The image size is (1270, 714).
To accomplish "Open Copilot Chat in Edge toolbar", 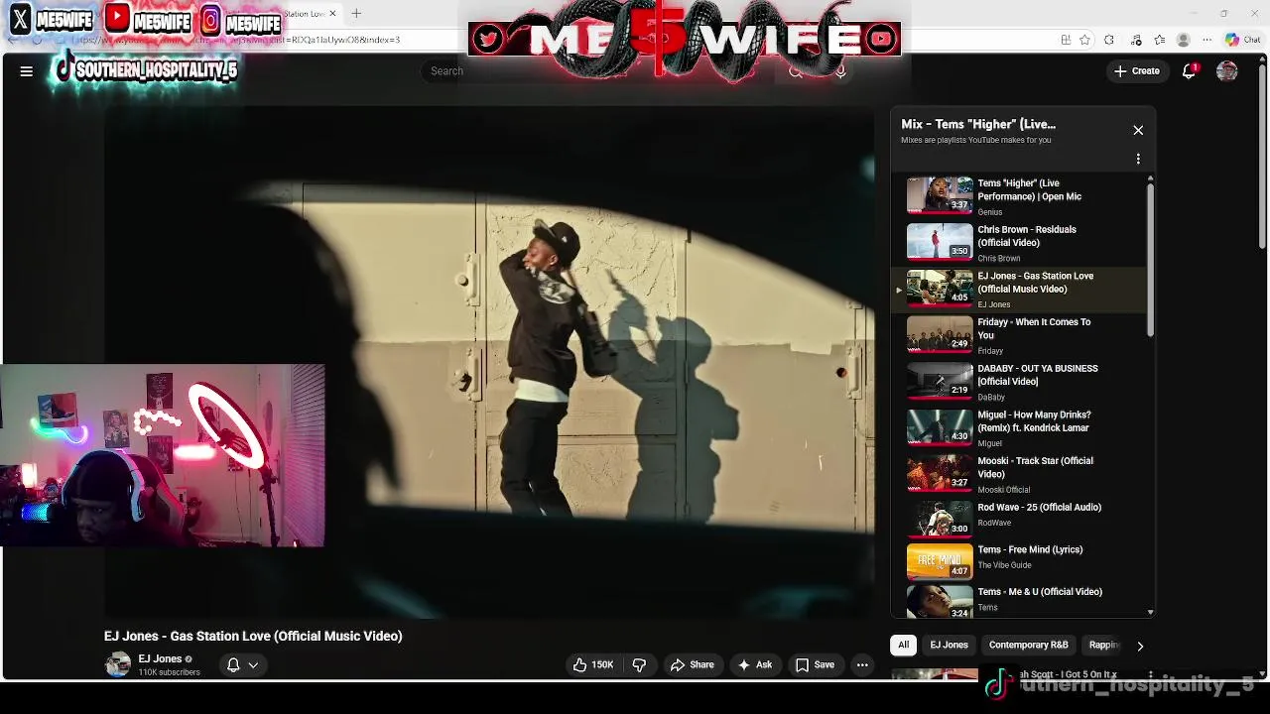I will tap(1241, 40).
